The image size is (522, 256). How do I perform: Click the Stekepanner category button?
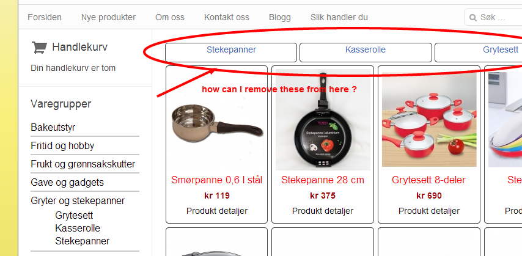point(231,53)
